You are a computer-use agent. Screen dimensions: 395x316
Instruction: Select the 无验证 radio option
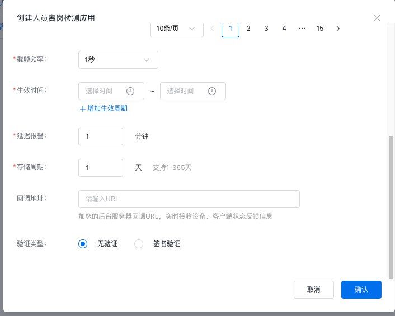tap(83, 244)
